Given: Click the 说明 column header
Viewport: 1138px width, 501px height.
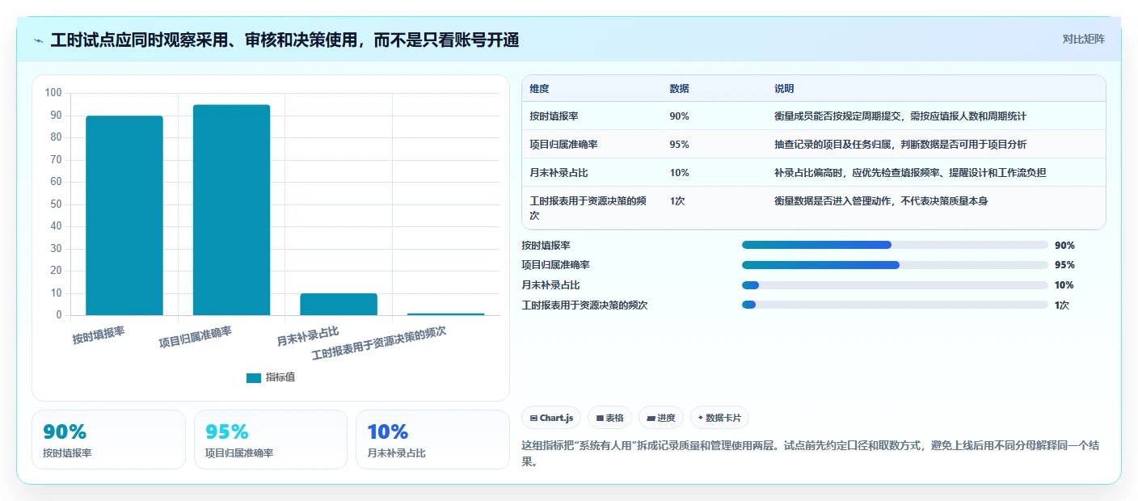Looking at the screenshot, I should point(784,89).
